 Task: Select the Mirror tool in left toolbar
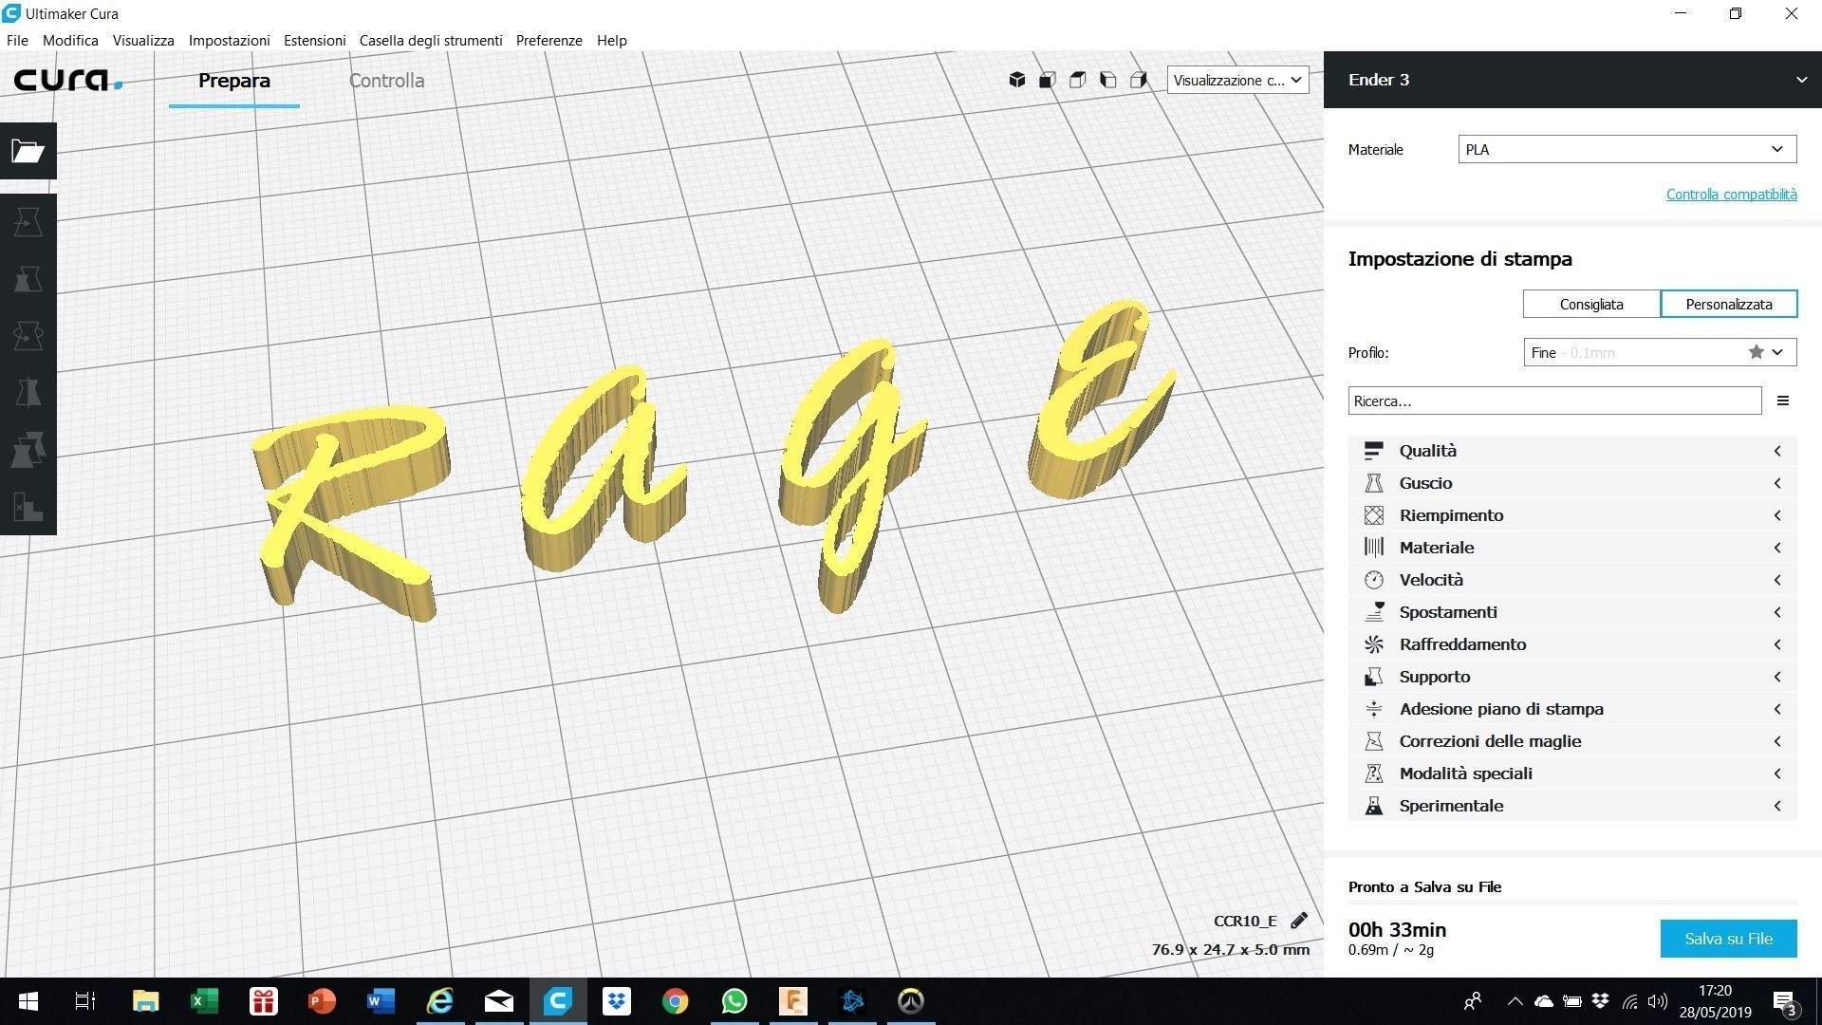pos(28,393)
